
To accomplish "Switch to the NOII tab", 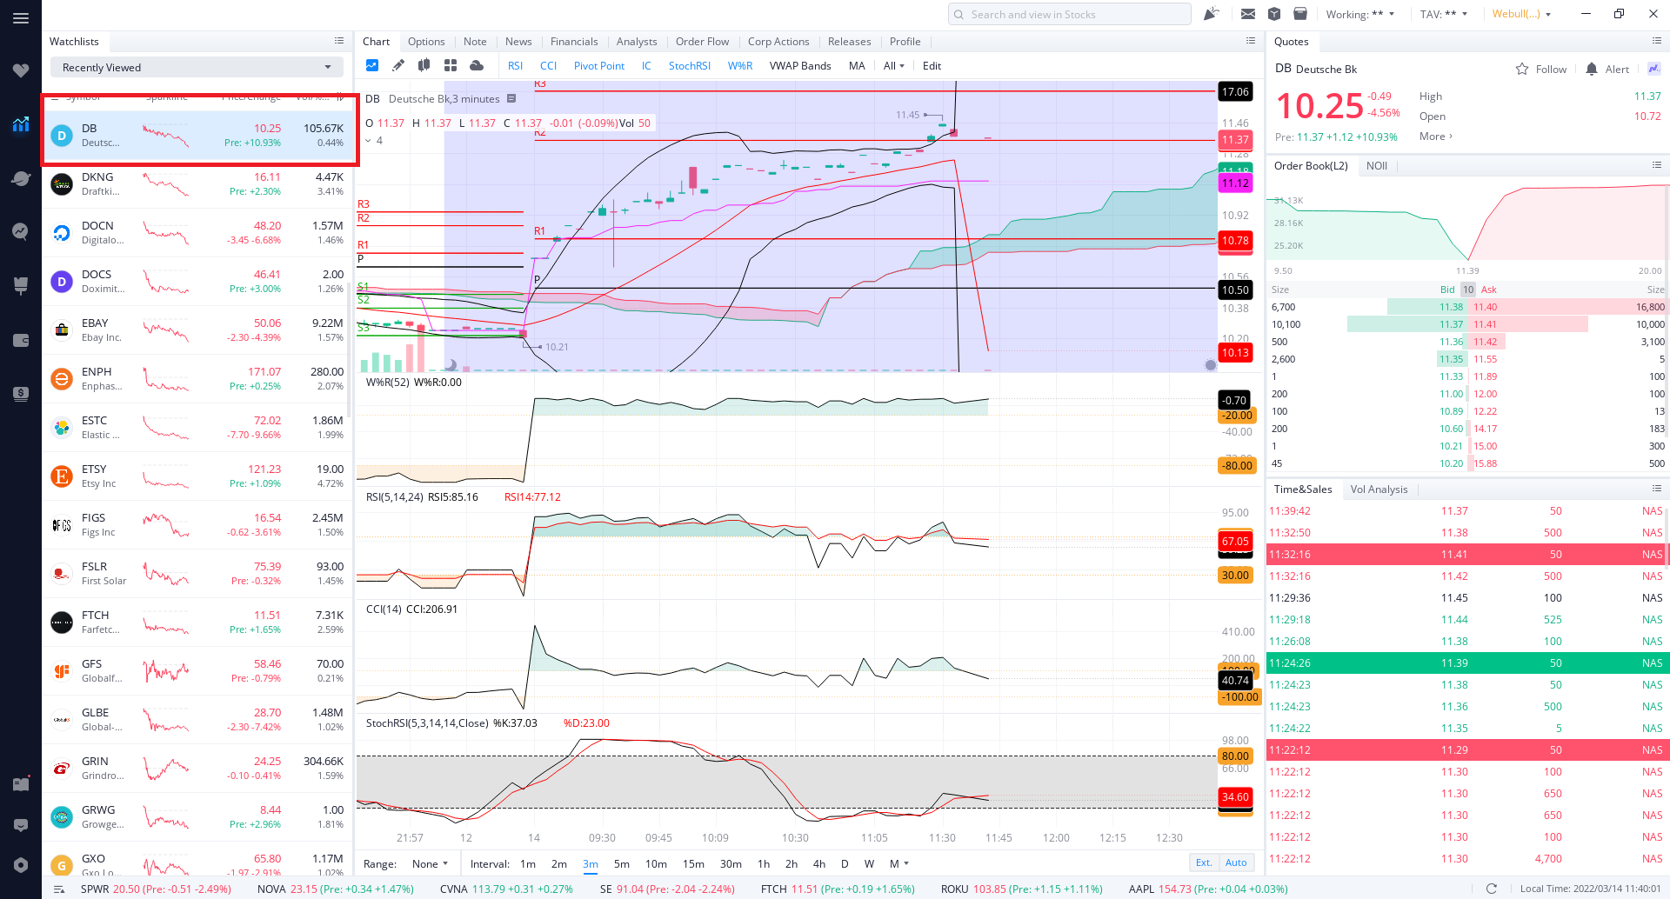I will (x=1377, y=165).
